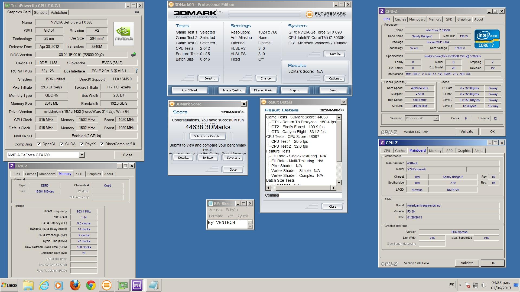The image size is (520, 292).
Task: Click in the Notepad text area
Action: click(227, 224)
